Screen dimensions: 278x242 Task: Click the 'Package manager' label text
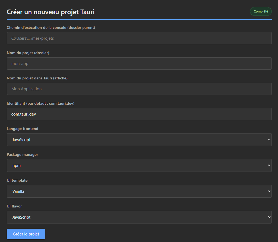pos(22,154)
